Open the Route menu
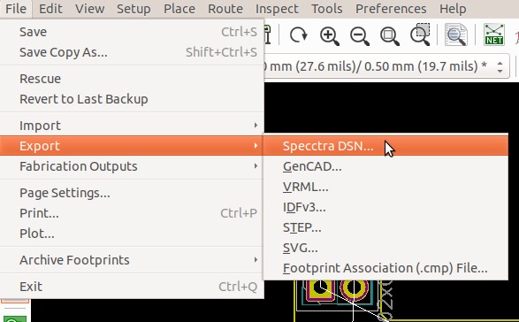Image resolution: width=519 pixels, height=322 pixels. pyautogui.click(x=225, y=9)
